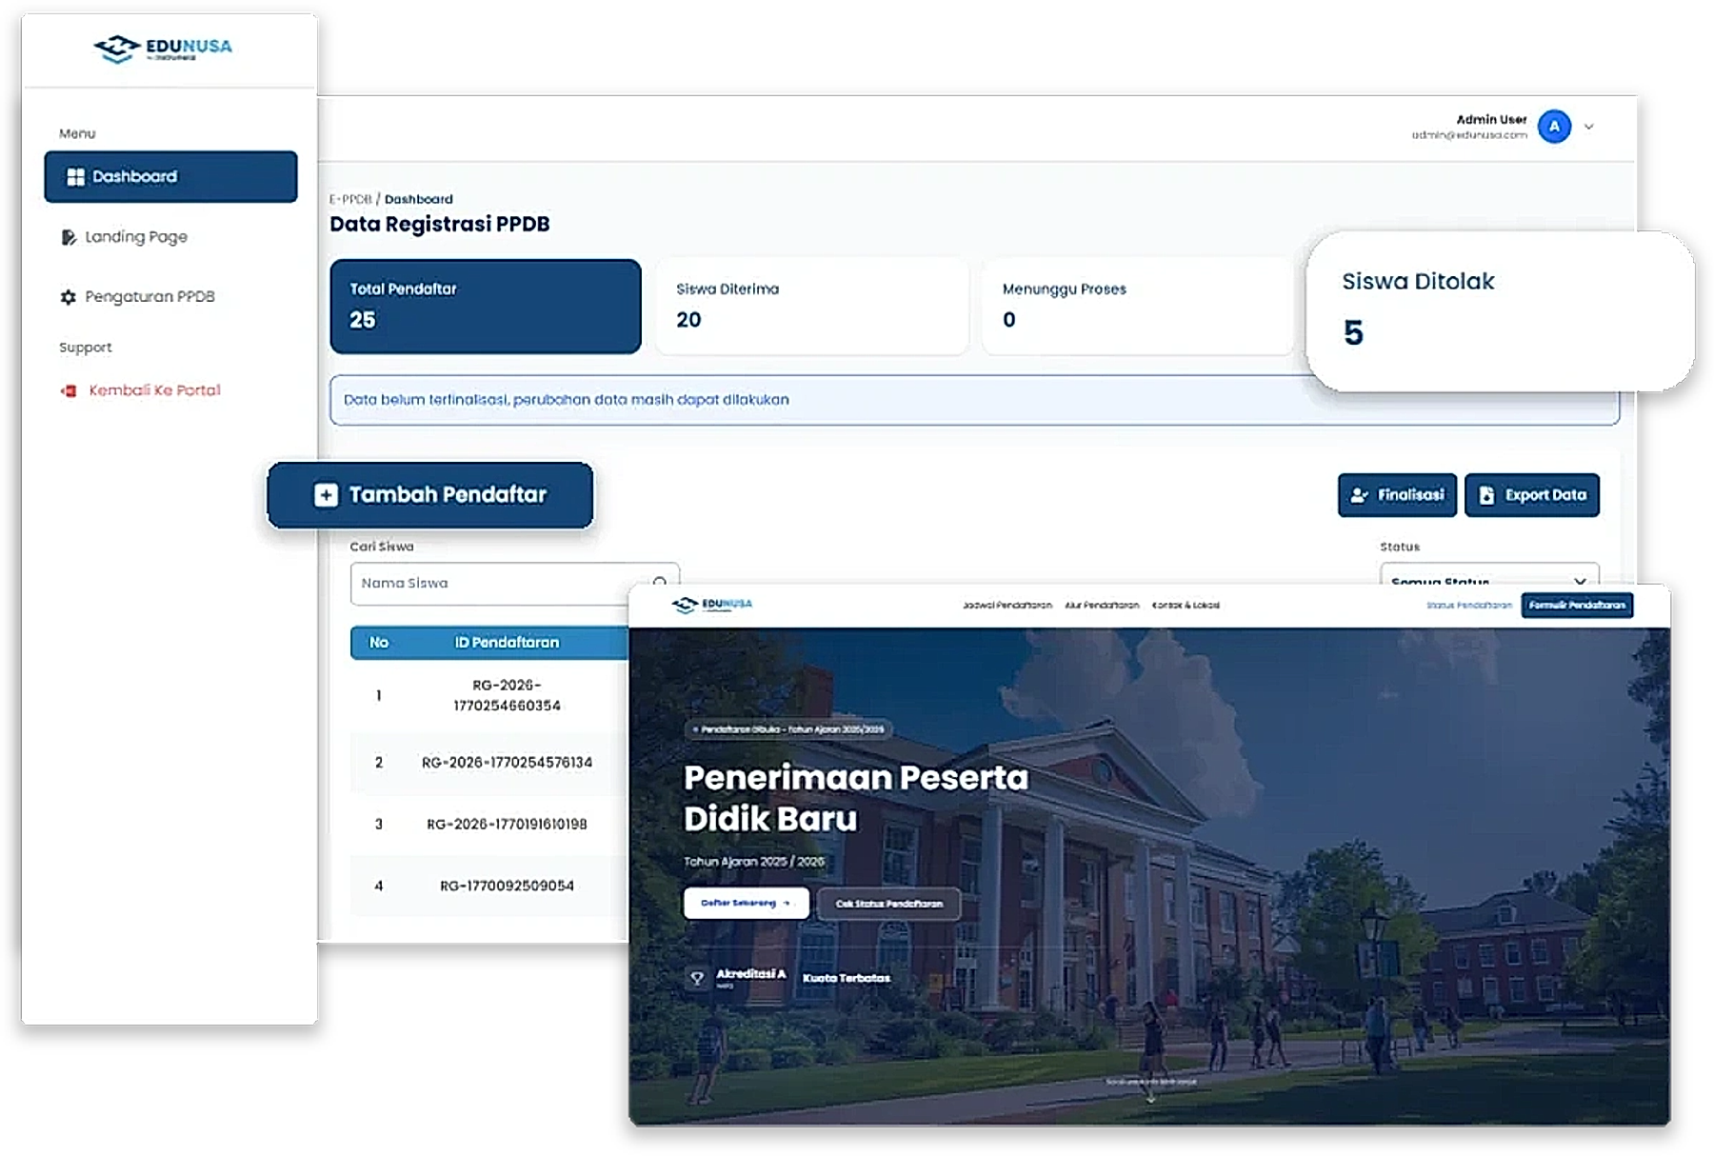
Task: Click the Export Data button
Action: coord(1531,495)
